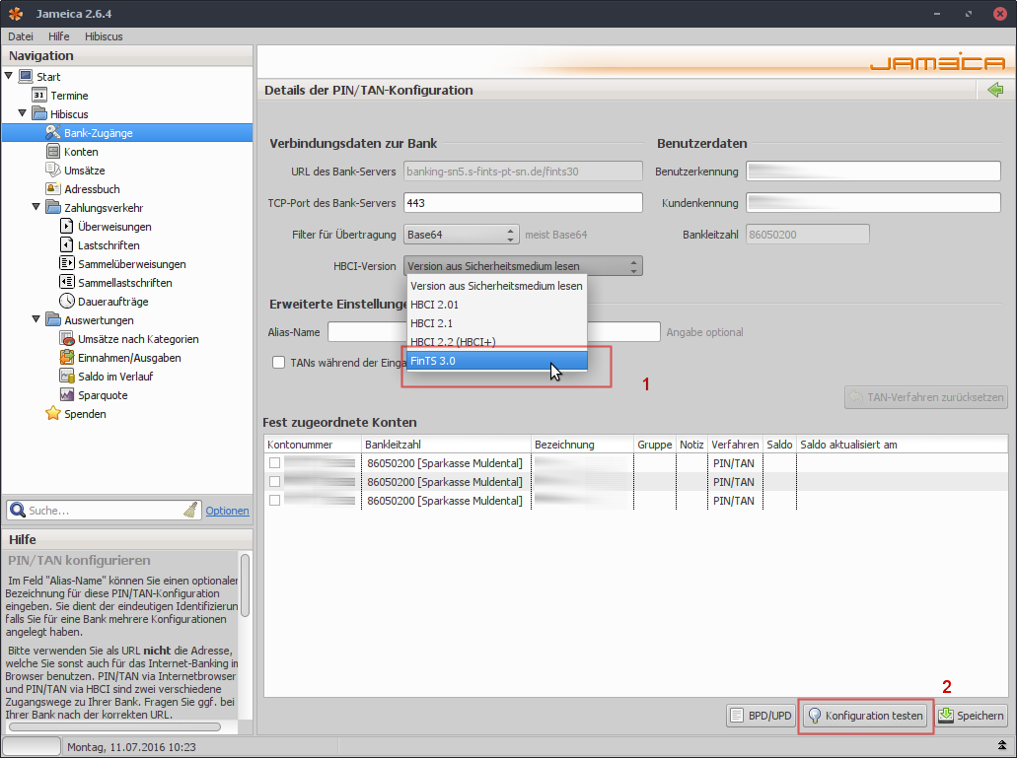Select HBCI 2.1 from the list
The image size is (1017, 758).
pyautogui.click(x=497, y=323)
